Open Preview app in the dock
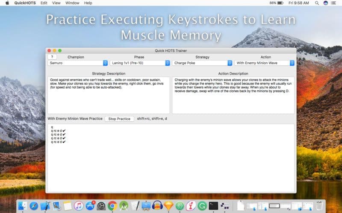Image resolution: width=342 pixels, height=213 pixels. [56, 206]
